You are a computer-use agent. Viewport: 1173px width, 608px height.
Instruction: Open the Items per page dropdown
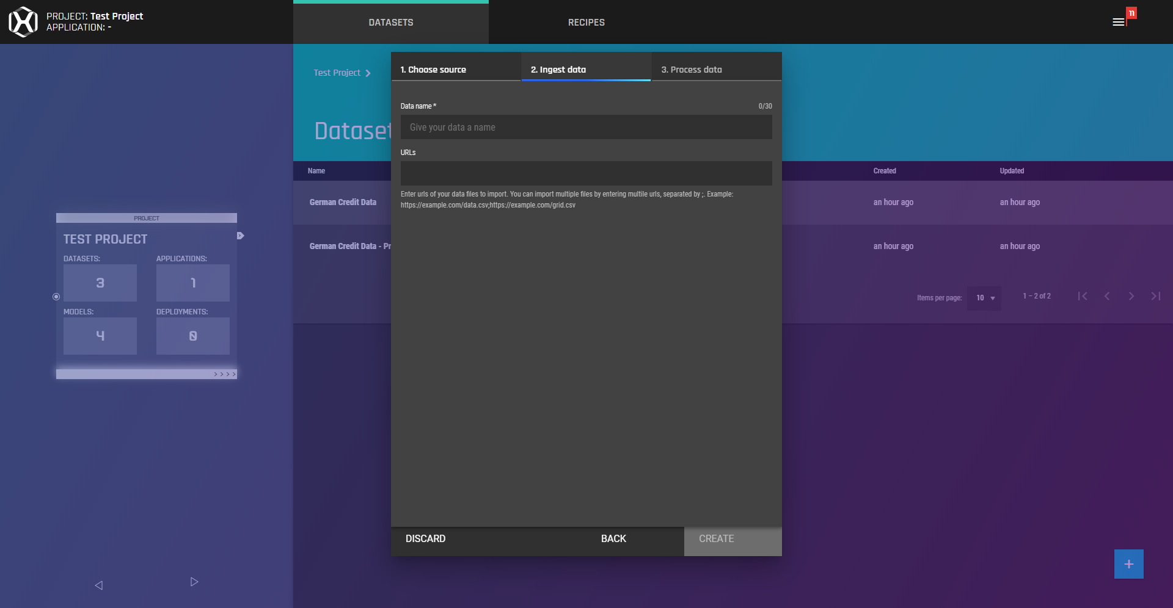click(984, 298)
